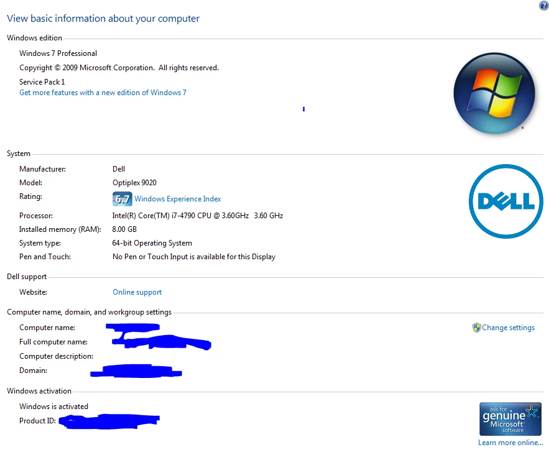Open the Windows Experience Index link
The image size is (549, 465).
[x=178, y=199]
